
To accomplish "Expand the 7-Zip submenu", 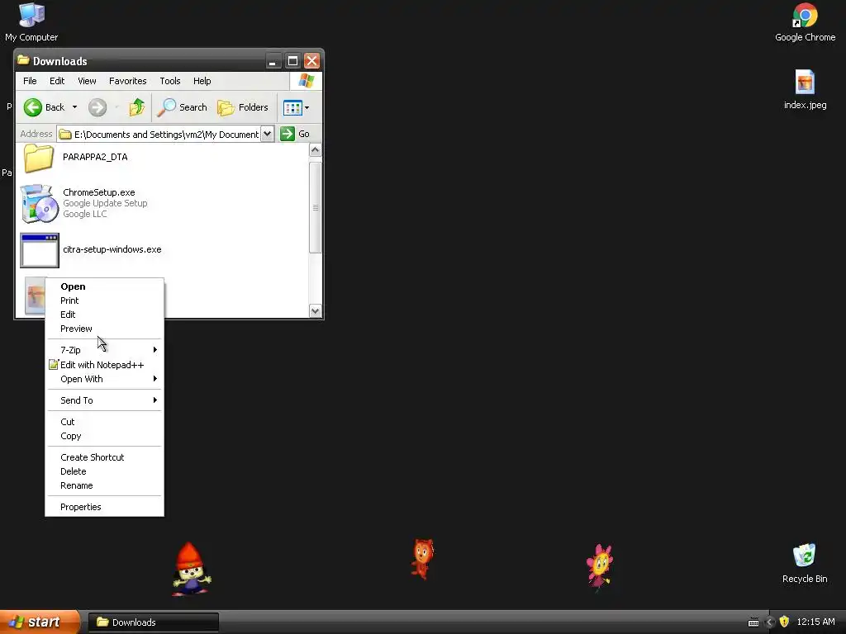I will (x=105, y=350).
